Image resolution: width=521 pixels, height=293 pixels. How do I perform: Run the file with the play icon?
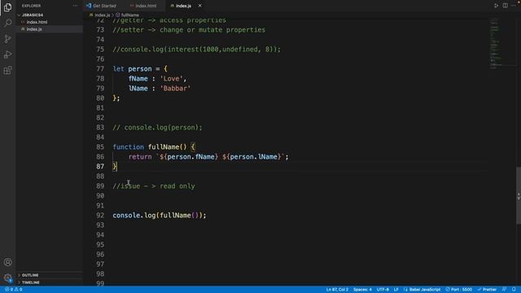(x=496, y=6)
